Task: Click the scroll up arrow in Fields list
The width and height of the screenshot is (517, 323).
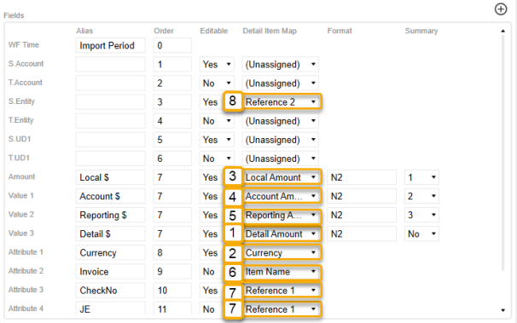Action: [502, 31]
